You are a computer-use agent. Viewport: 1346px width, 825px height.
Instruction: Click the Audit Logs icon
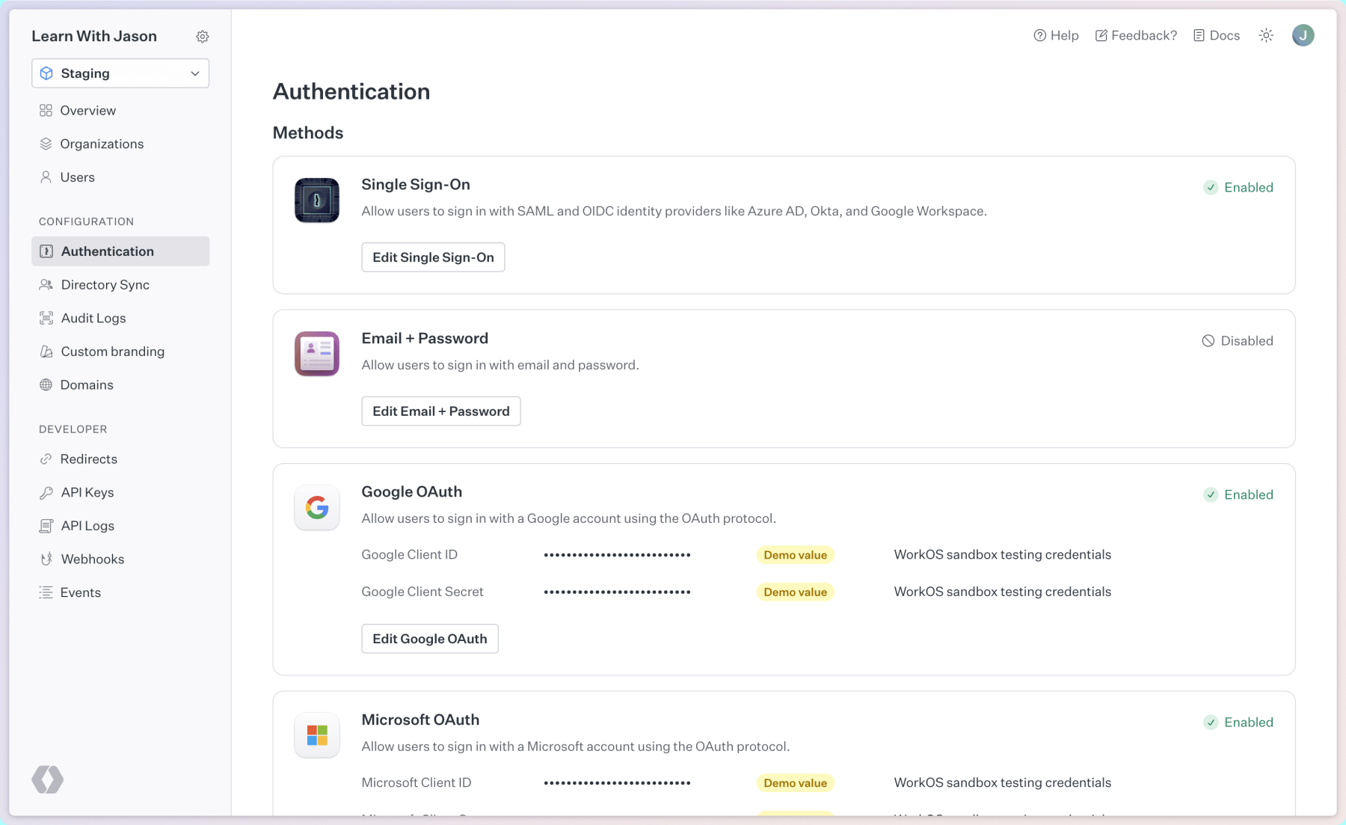pos(46,318)
